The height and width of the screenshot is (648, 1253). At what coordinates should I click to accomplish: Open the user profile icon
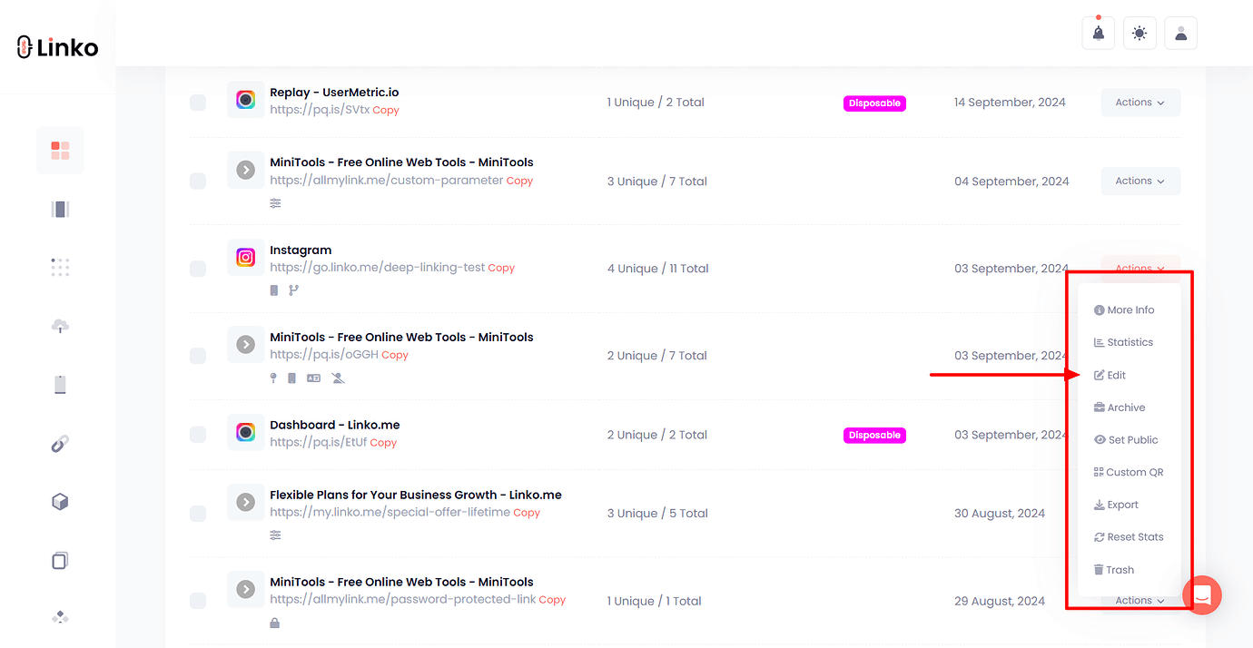click(x=1180, y=34)
